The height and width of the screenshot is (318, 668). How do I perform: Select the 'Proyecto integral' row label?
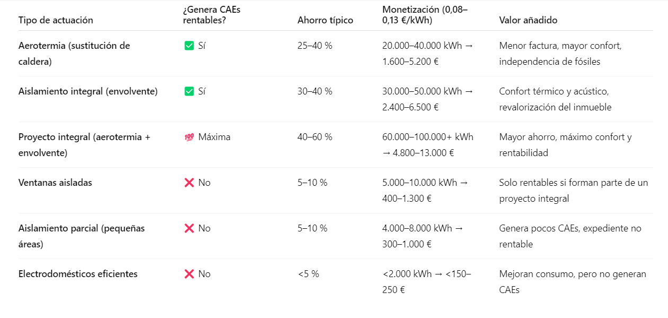pos(84,145)
